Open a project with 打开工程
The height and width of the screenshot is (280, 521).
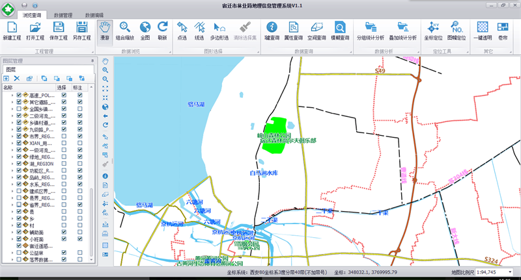click(x=35, y=27)
